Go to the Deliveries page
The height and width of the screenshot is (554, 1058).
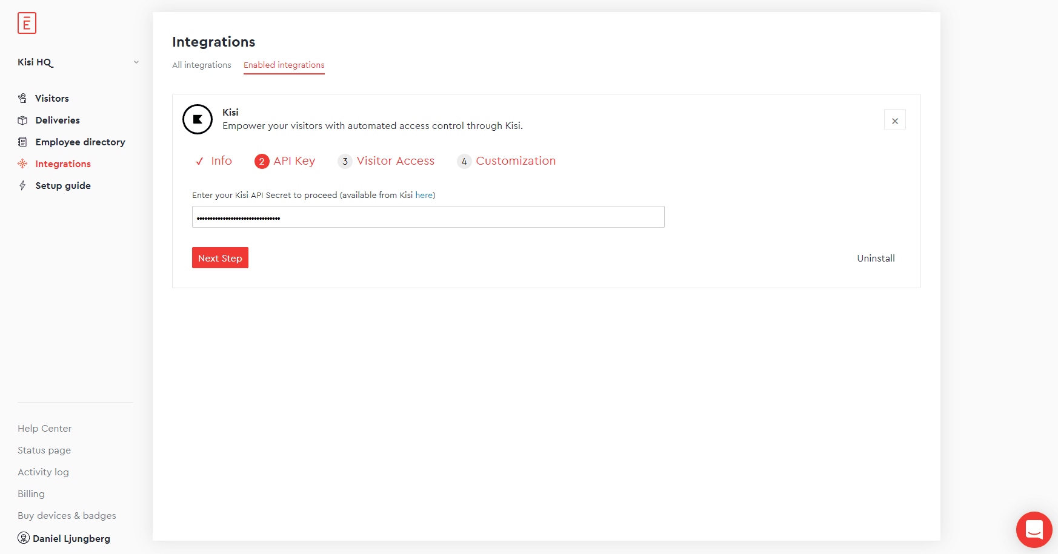[58, 120]
